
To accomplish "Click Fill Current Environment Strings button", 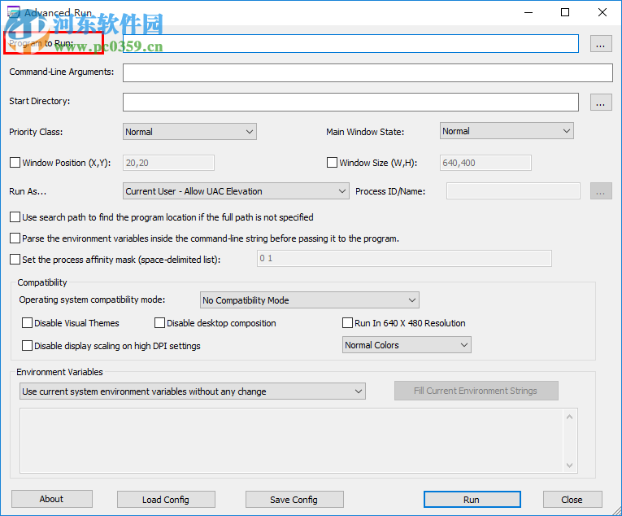I will pos(476,391).
